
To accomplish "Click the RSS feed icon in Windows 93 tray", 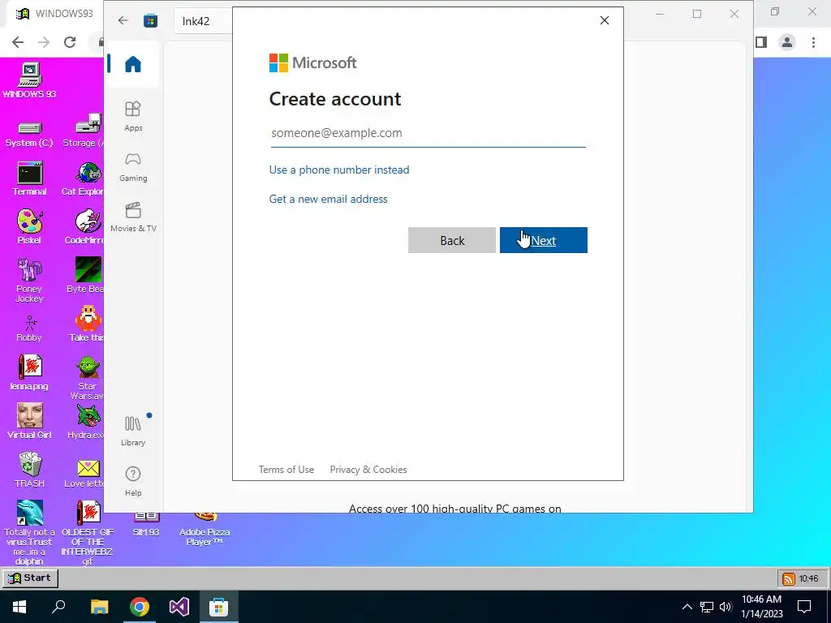I will [789, 578].
